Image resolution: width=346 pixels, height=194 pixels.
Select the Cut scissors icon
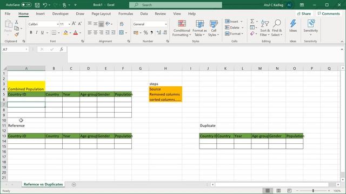pos(17,22)
